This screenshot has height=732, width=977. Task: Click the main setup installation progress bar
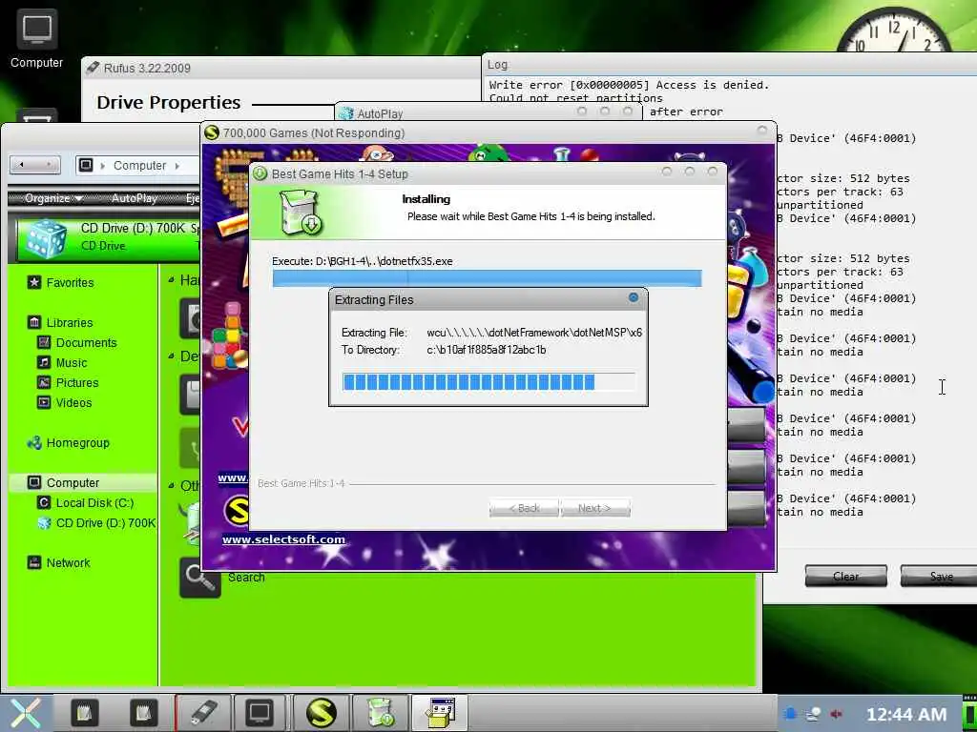pyautogui.click(x=487, y=278)
